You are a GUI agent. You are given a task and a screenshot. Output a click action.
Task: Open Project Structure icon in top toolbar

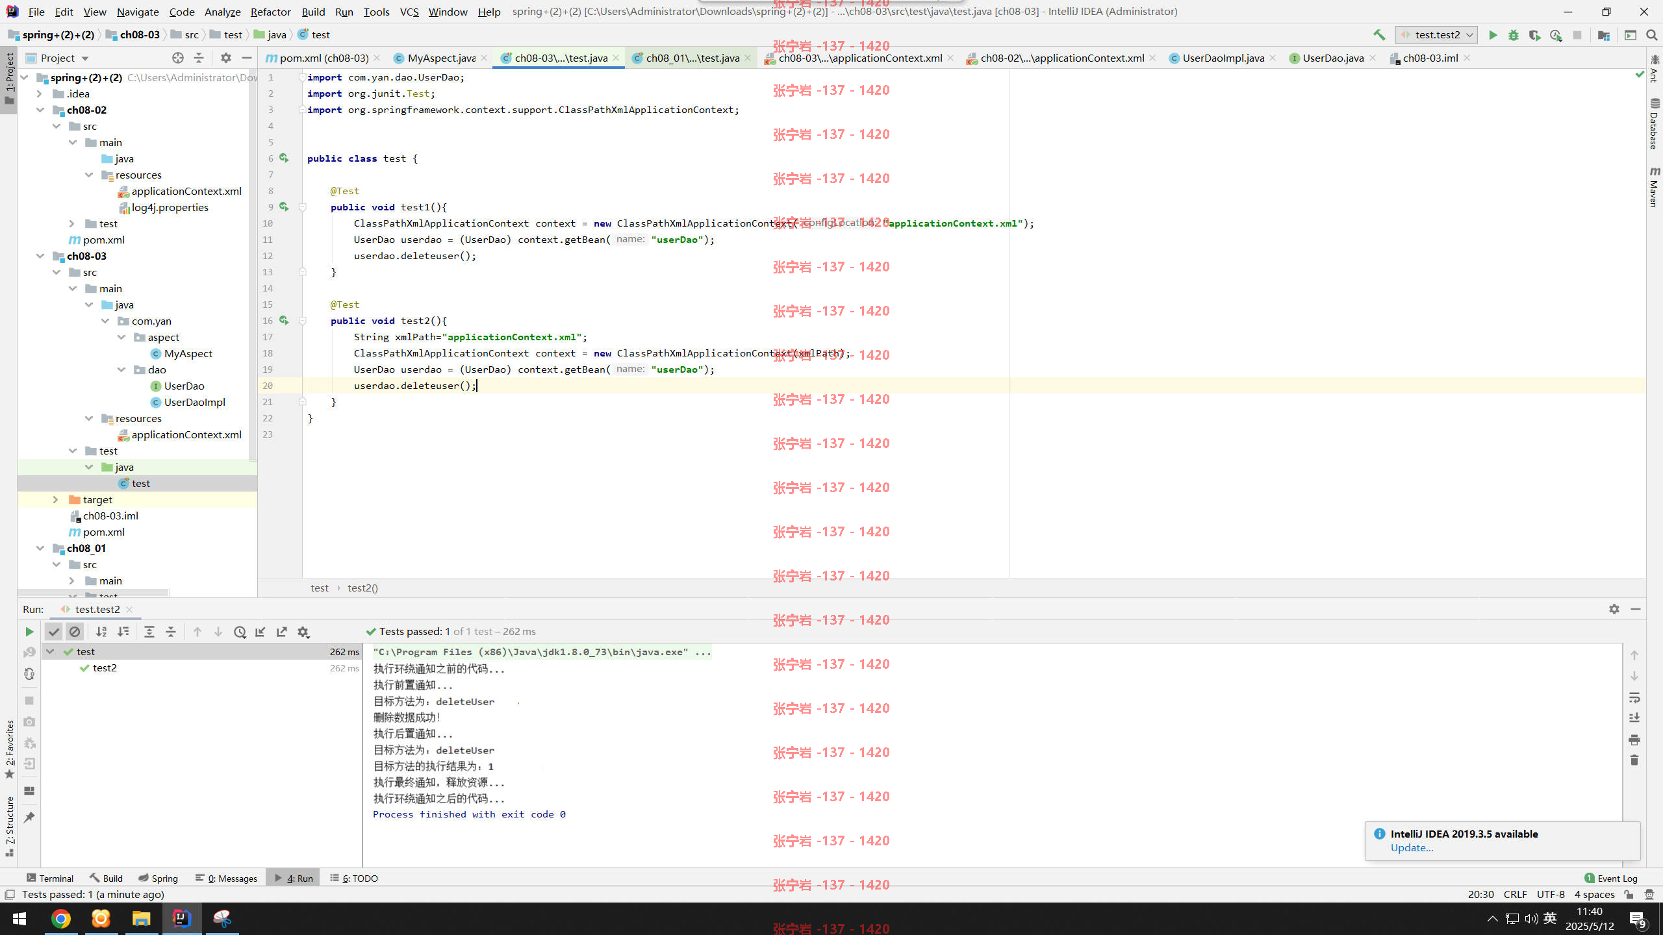1604,35
